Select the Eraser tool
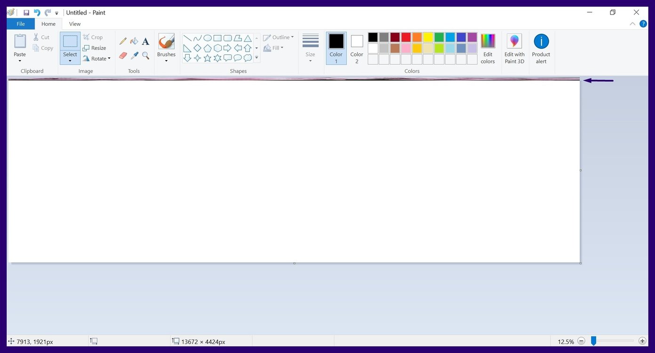The width and height of the screenshot is (655, 353). pyautogui.click(x=122, y=55)
